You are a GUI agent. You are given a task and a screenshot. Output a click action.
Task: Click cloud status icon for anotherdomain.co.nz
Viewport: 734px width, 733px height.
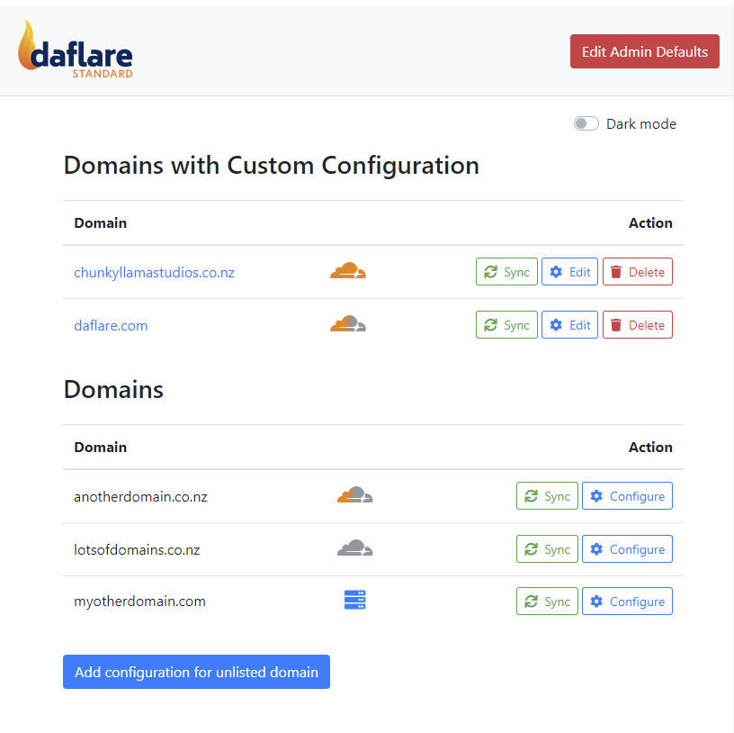coord(354,495)
